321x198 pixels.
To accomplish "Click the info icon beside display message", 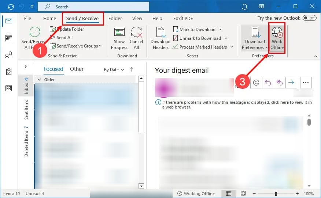I will tap(158, 102).
